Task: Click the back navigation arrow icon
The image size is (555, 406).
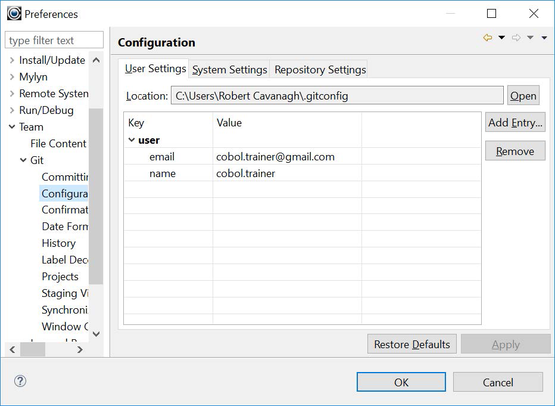Action: pyautogui.click(x=488, y=38)
